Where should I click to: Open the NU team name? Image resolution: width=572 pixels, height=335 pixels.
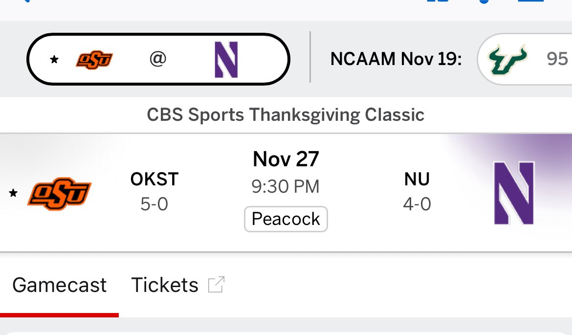coord(417,179)
